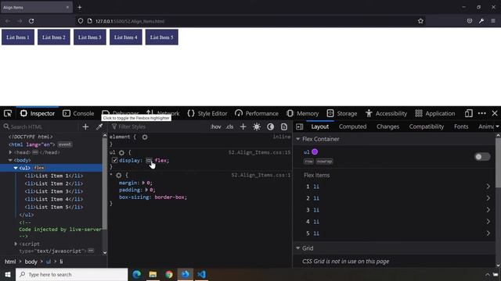Pick the eyedropper color tool

(x=99, y=126)
